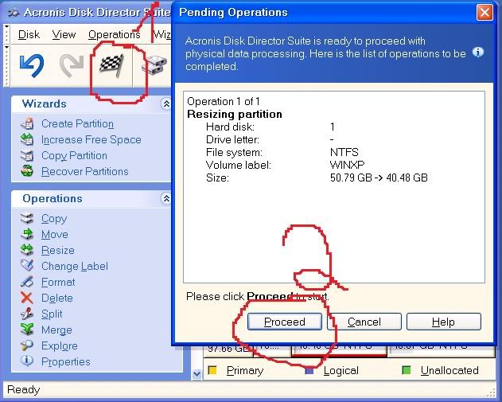
Task: Click the green Unallocated legend swatch
Action: click(407, 370)
